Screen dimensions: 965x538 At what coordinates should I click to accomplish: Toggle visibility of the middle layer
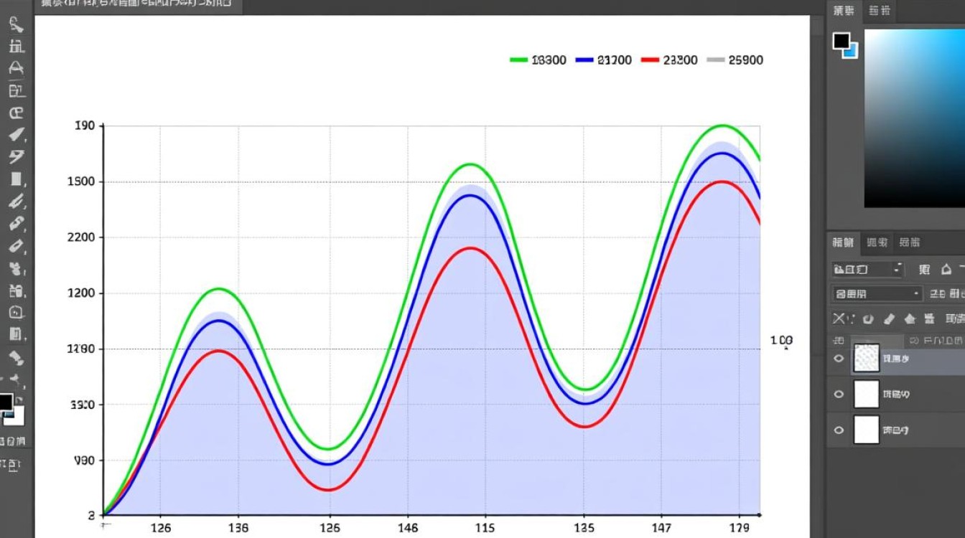(839, 395)
